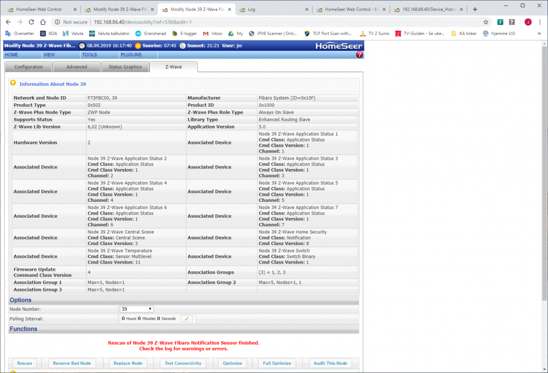The width and height of the screenshot is (548, 373).
Task: Click the Audit This Node button
Action: pos(330,363)
